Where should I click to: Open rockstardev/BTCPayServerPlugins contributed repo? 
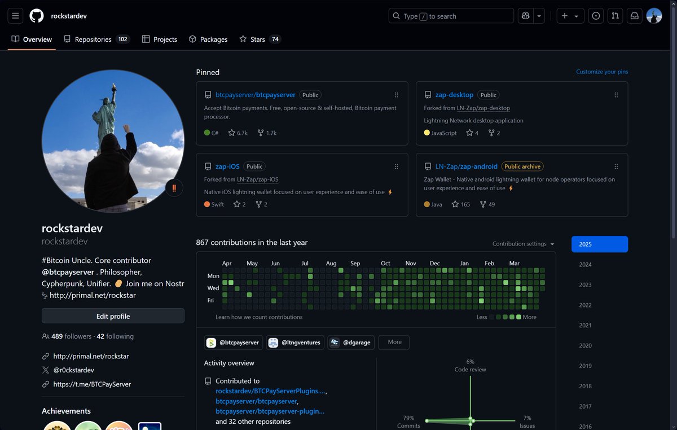(270, 391)
